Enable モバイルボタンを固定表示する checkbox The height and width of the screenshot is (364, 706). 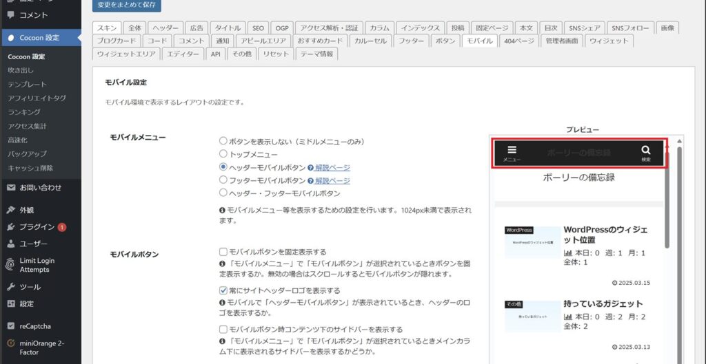click(x=223, y=252)
